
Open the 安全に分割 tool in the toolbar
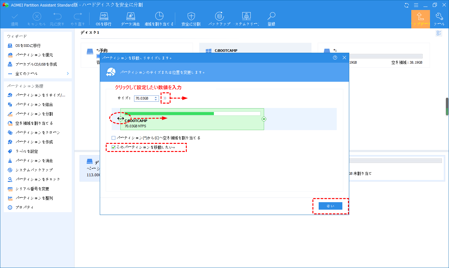(x=191, y=19)
